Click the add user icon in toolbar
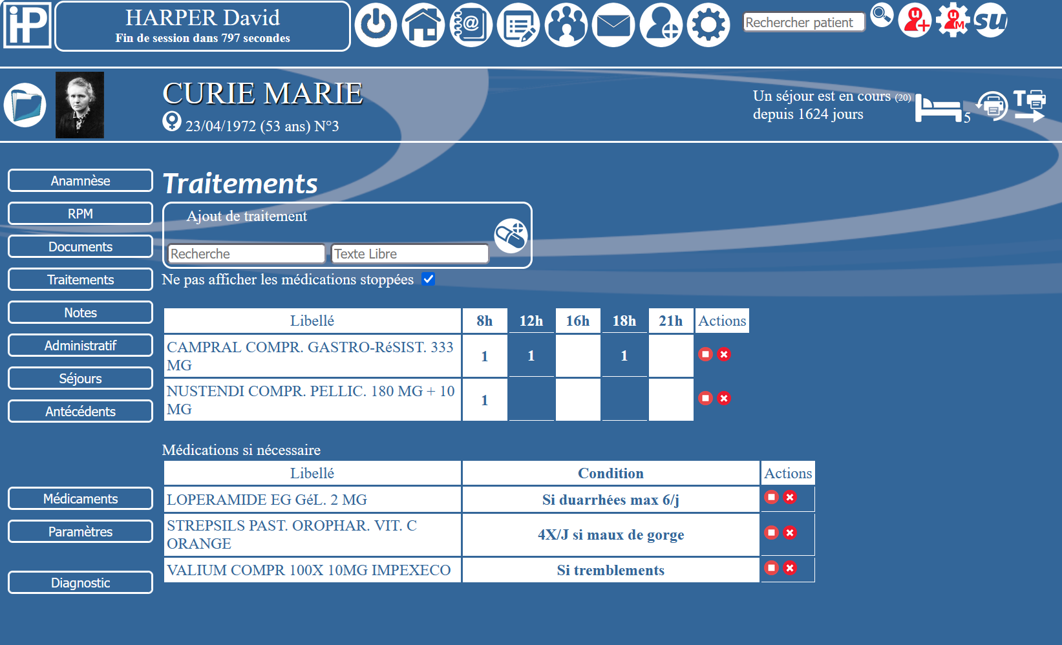 tap(661, 25)
